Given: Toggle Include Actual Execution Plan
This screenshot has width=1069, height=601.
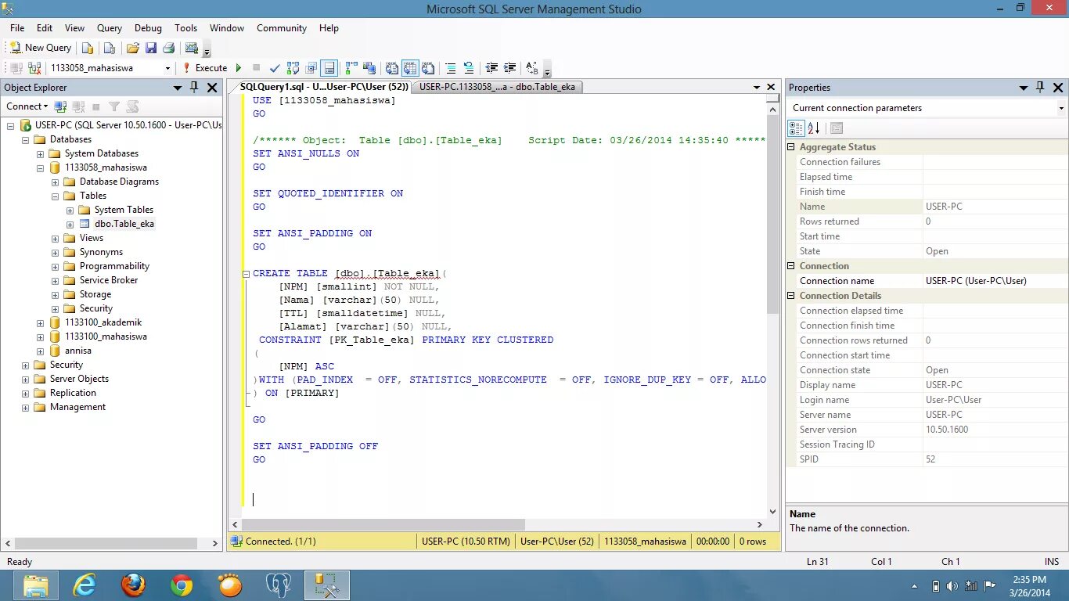Looking at the screenshot, I should pos(351,68).
